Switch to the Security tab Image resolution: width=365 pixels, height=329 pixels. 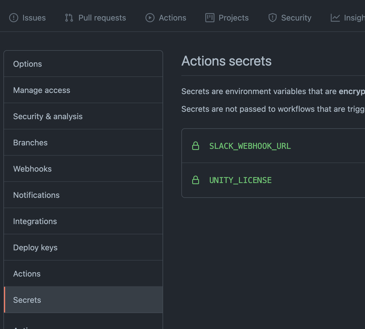(296, 18)
